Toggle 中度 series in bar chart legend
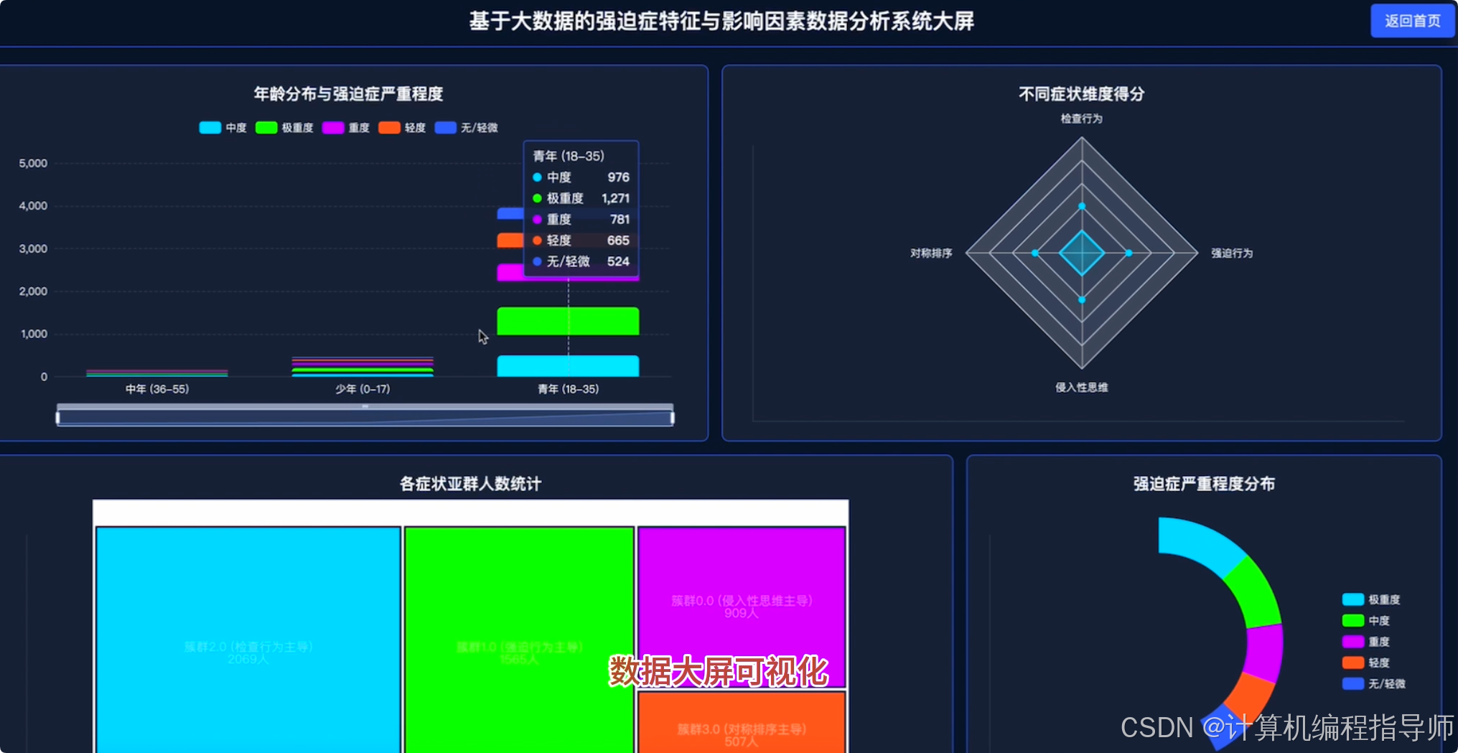1458x753 pixels. pyautogui.click(x=223, y=128)
